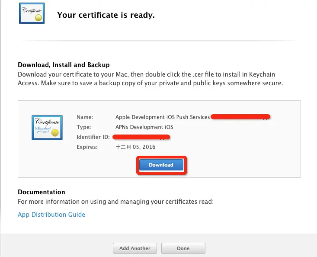Select the 'Your certificate is ready.' heading
Image resolution: width=317 pixels, height=257 pixels.
[x=106, y=15]
